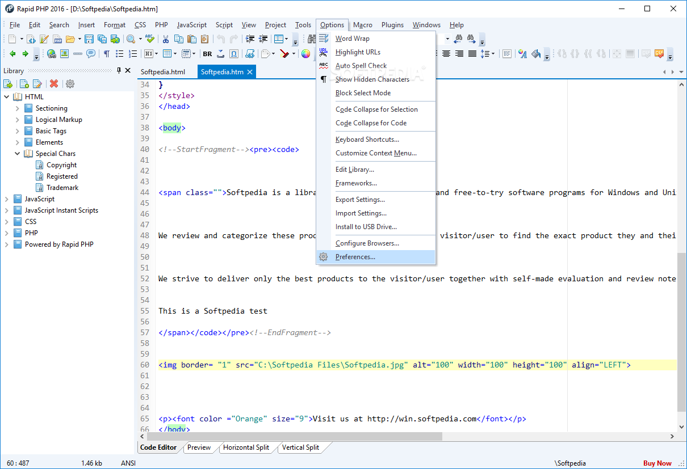The width and height of the screenshot is (687, 469).
Task: Toggle Auto Spell Check option
Action: 376,66
